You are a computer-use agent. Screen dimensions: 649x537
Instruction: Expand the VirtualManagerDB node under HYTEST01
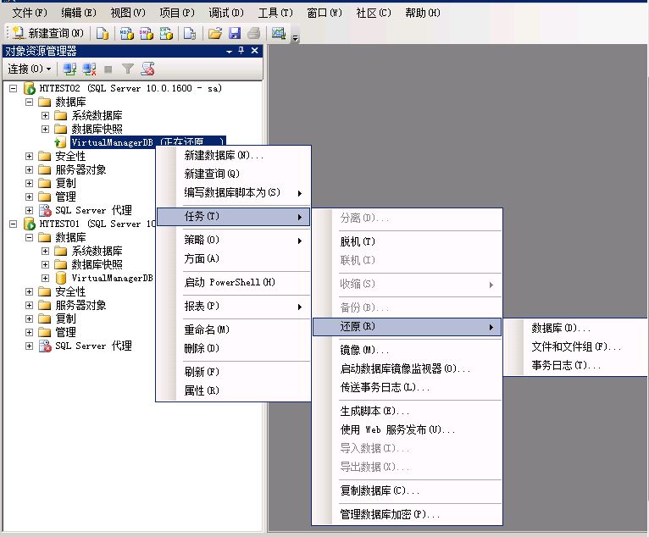click(x=46, y=278)
